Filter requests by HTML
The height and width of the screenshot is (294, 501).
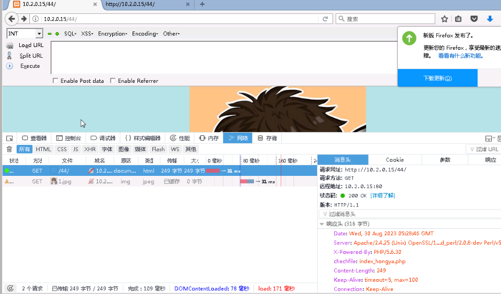[43, 149]
